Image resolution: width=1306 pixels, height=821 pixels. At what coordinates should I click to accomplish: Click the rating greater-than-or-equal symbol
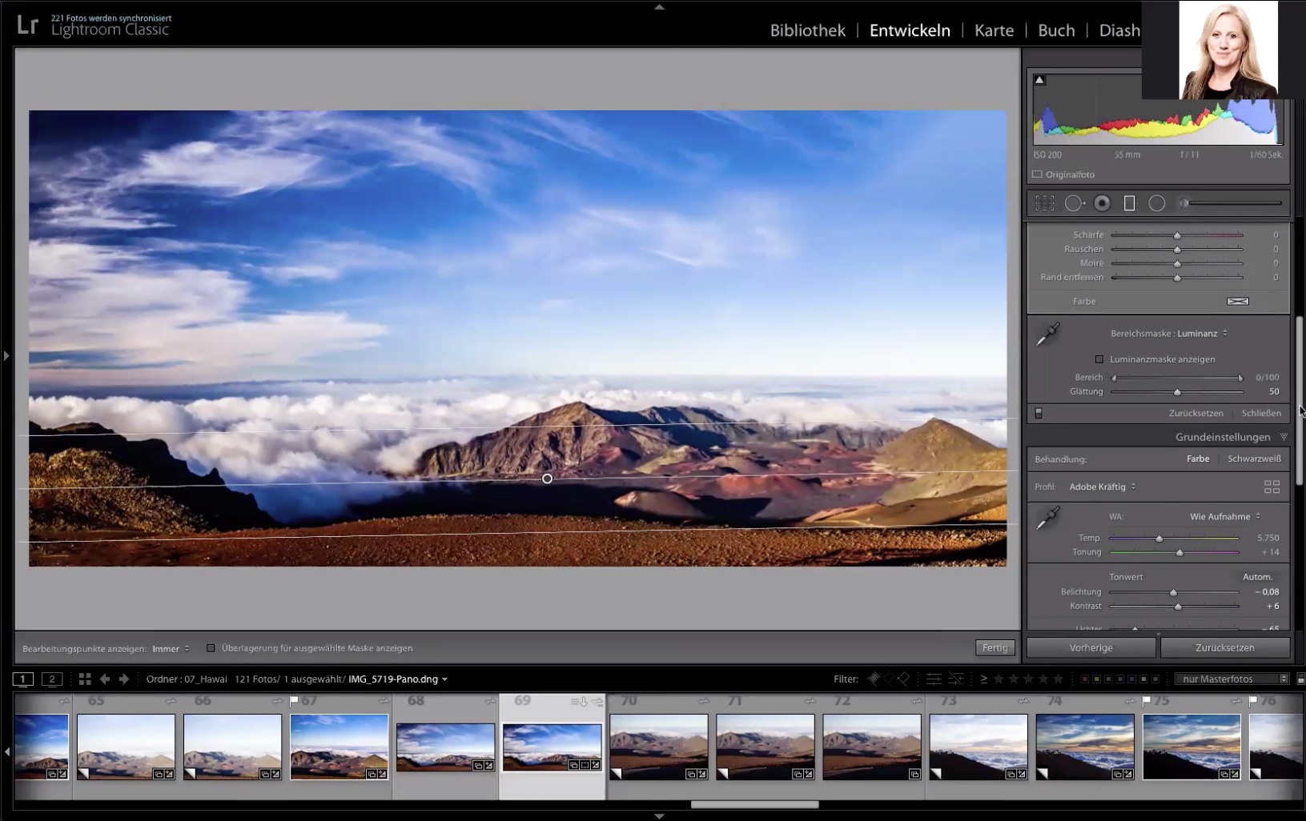click(984, 679)
